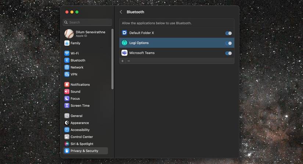The height and width of the screenshot is (164, 303).
Task: Open the Siri & Spotlight icon
Action: (67, 144)
